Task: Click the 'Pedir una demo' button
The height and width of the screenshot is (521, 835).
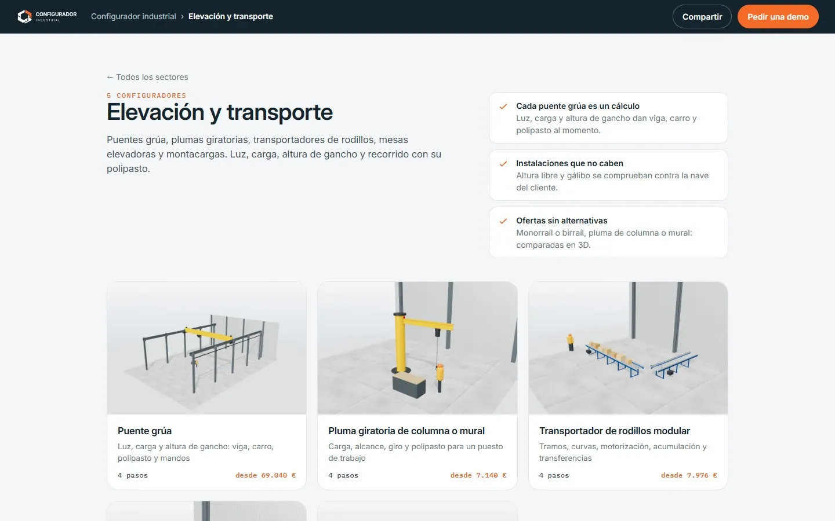Action: pos(778,17)
